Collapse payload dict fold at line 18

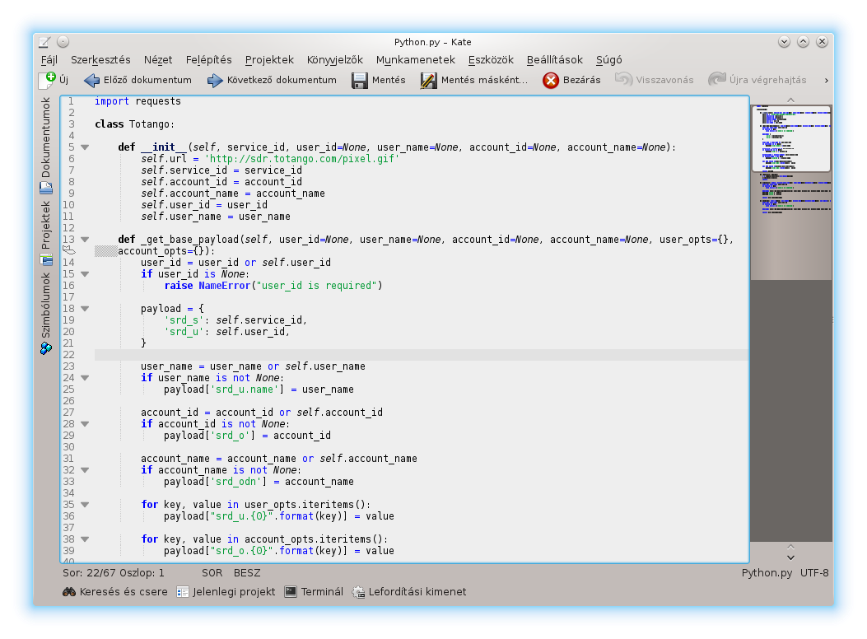(85, 309)
